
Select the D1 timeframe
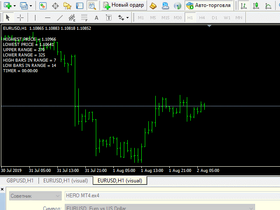click(214, 17)
